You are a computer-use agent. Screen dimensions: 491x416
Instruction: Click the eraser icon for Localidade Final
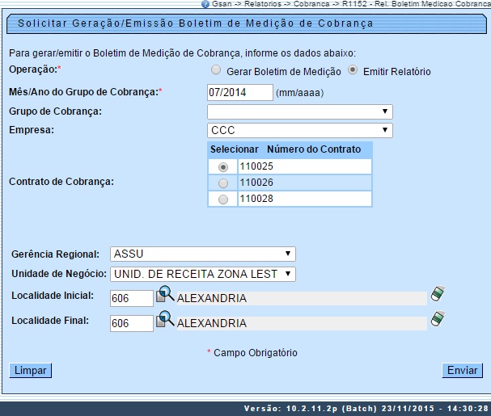click(438, 319)
